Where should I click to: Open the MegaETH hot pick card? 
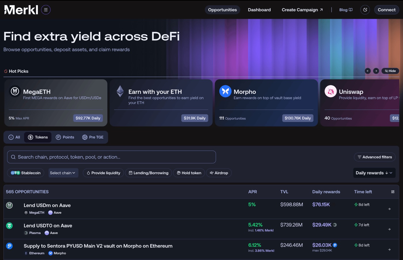tap(56, 103)
